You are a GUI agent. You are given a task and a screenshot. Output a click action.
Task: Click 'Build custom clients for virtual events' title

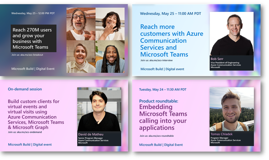coord(36,114)
